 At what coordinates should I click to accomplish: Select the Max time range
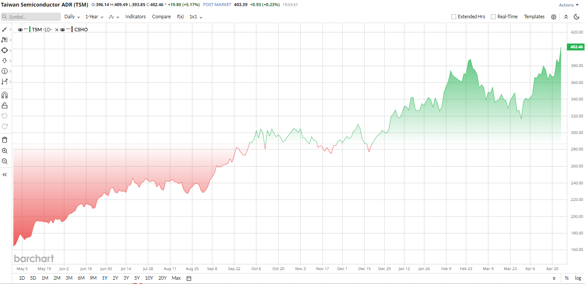click(x=176, y=278)
